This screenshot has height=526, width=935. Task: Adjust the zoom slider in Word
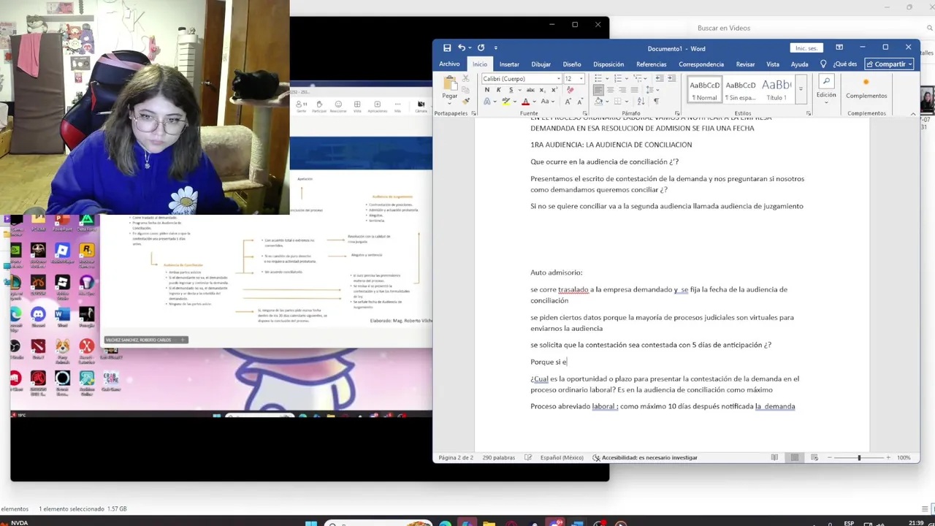[x=859, y=457]
